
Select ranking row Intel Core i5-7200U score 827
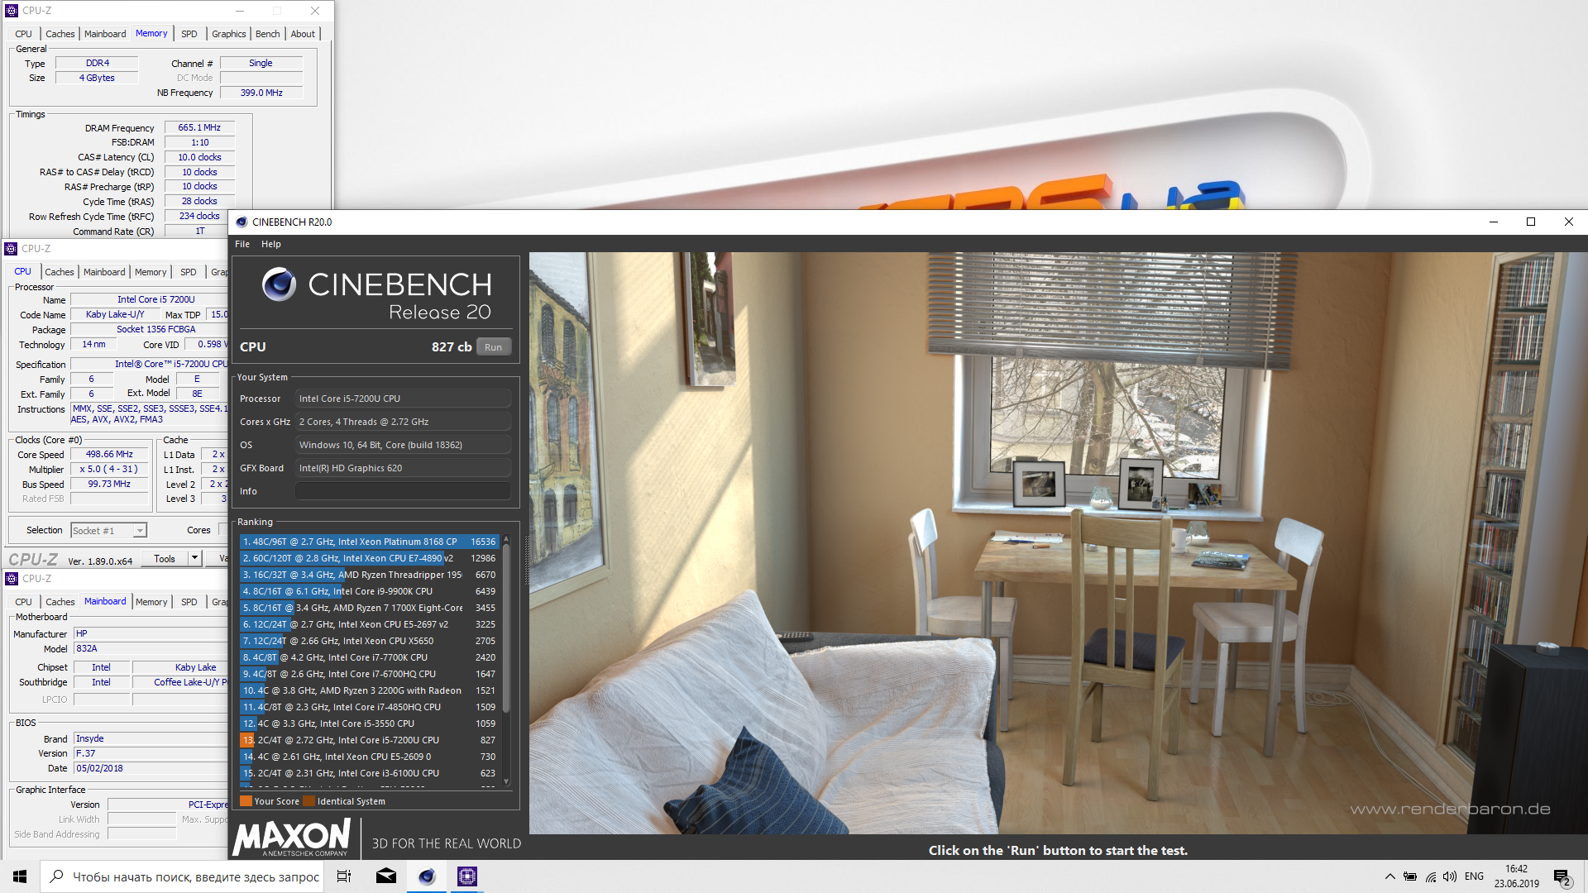pyautogui.click(x=369, y=740)
